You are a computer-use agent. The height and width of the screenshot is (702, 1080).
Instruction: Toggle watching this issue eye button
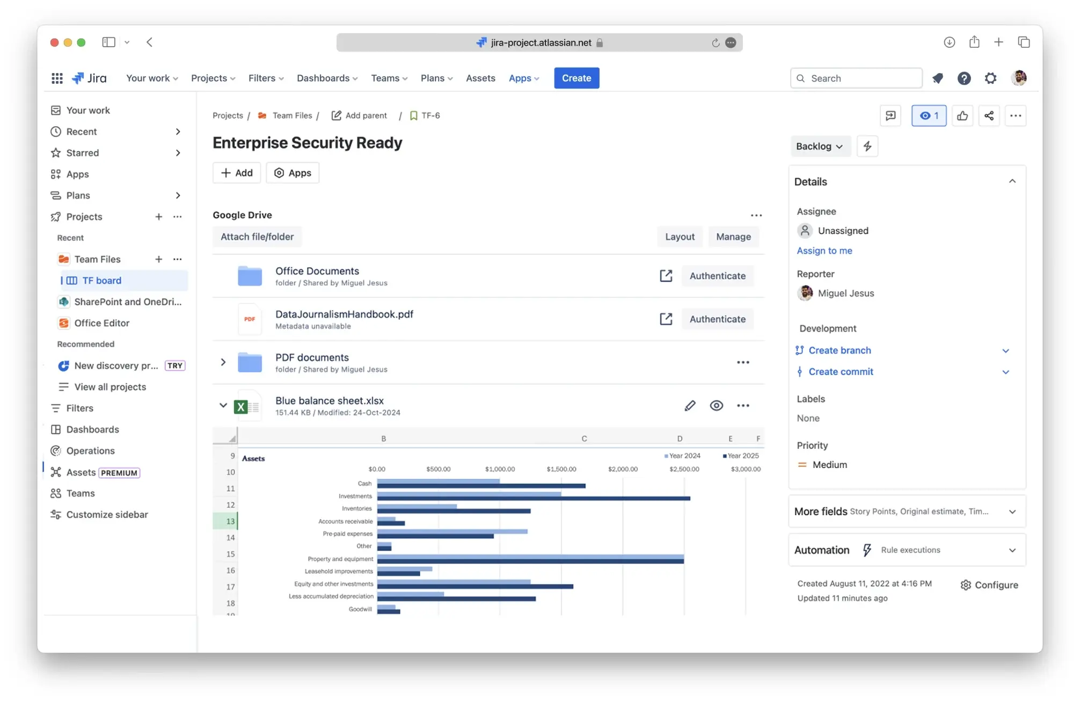click(929, 116)
